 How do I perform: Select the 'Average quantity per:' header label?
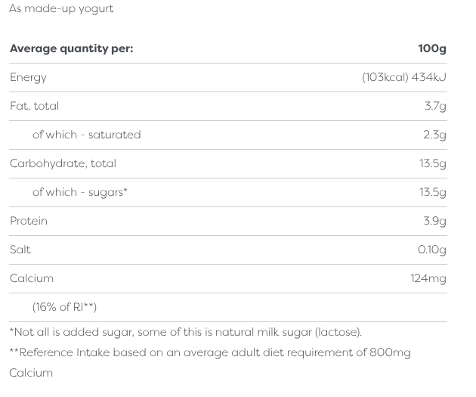click(71, 48)
